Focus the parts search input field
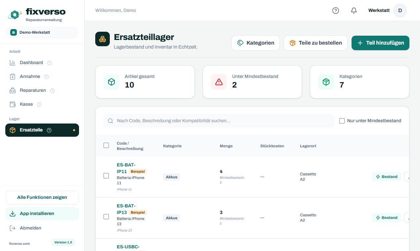 (x=219, y=121)
